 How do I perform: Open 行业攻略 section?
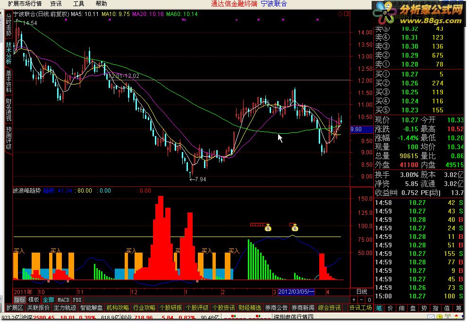point(144,308)
